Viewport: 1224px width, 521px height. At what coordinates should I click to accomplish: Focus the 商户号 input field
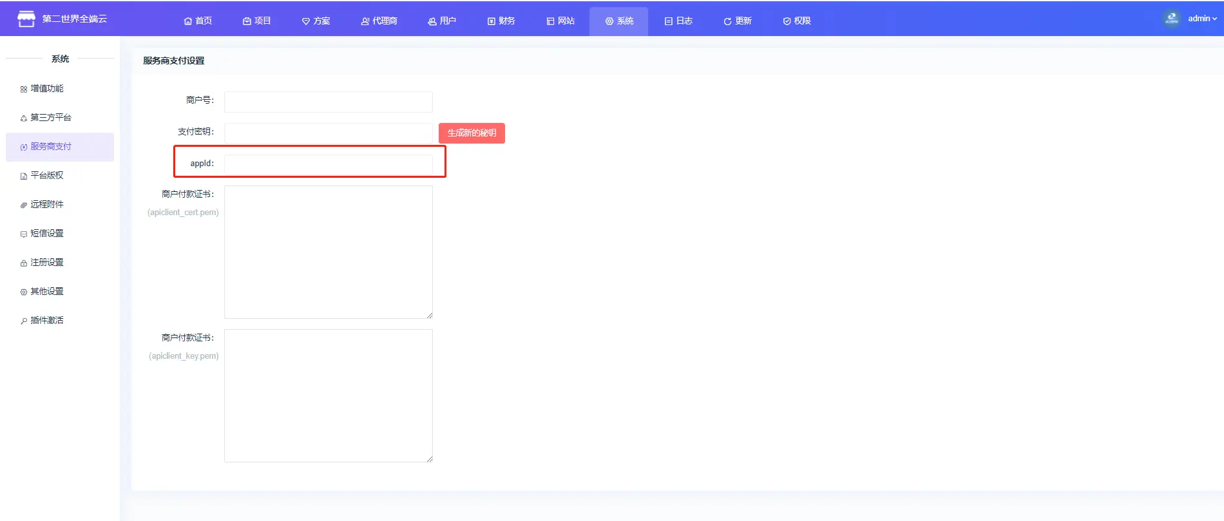point(328,102)
